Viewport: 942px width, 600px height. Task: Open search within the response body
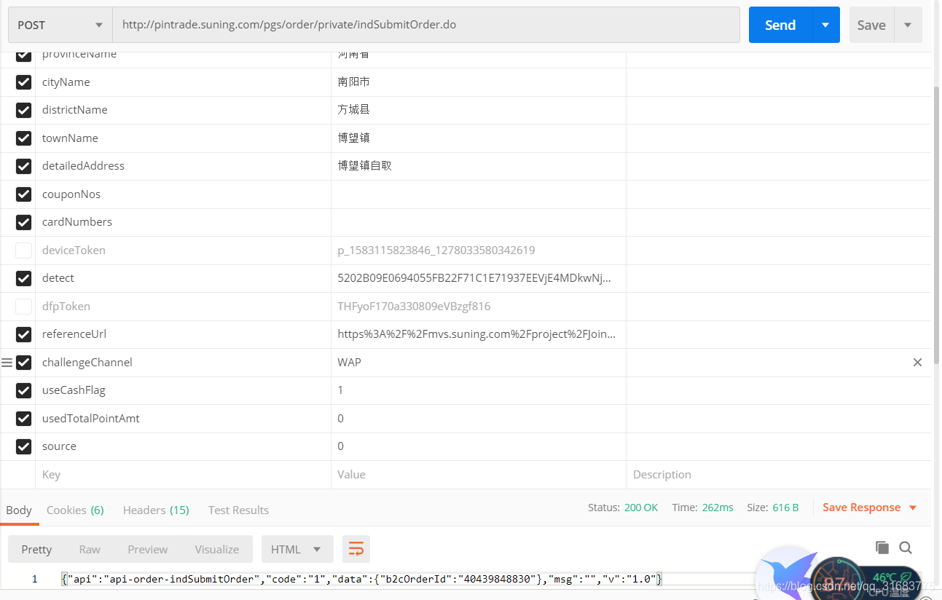906,547
